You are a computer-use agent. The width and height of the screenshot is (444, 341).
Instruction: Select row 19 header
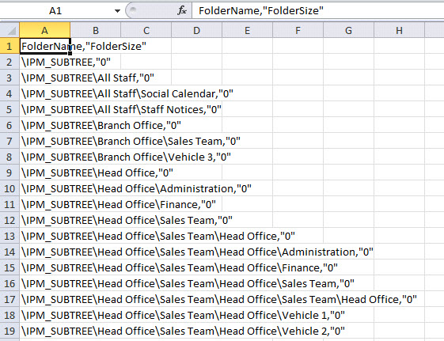tap(9, 331)
